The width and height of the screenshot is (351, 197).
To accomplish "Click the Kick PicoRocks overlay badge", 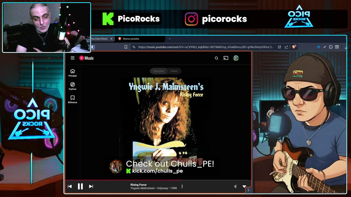I will pos(131,19).
